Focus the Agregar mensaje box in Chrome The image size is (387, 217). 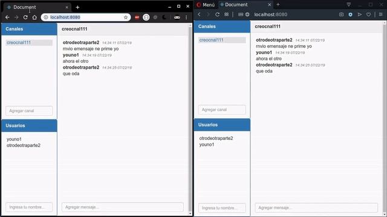[x=122, y=207]
